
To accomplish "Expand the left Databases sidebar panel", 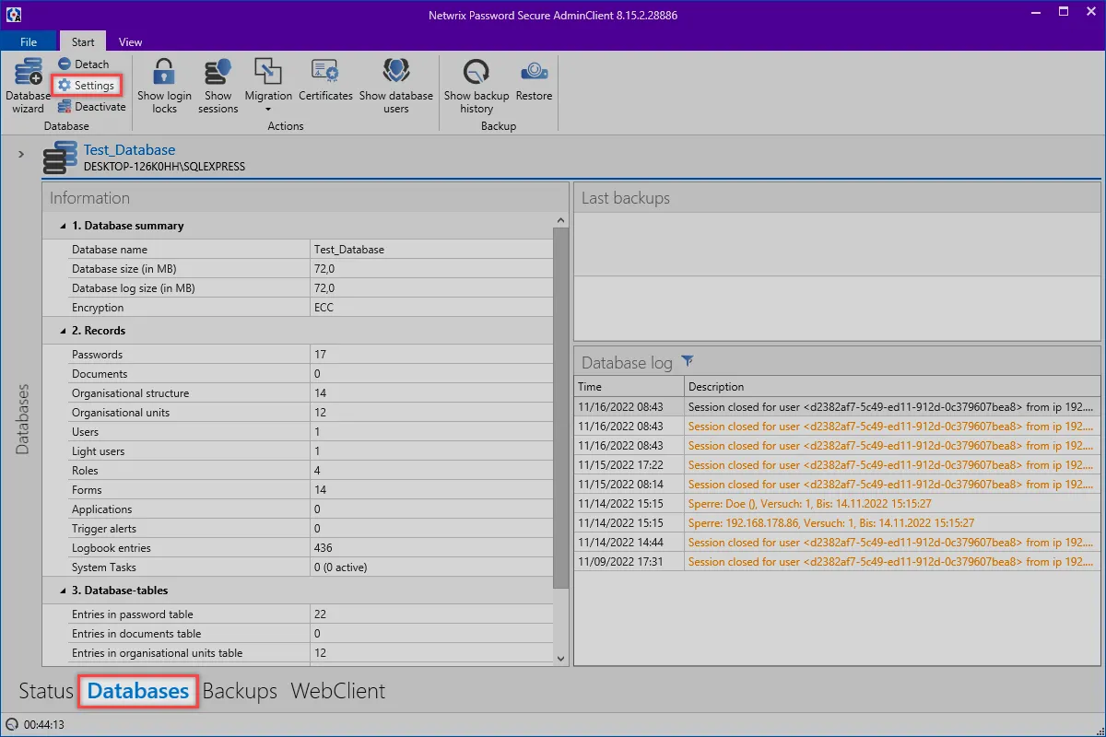I will coord(21,154).
